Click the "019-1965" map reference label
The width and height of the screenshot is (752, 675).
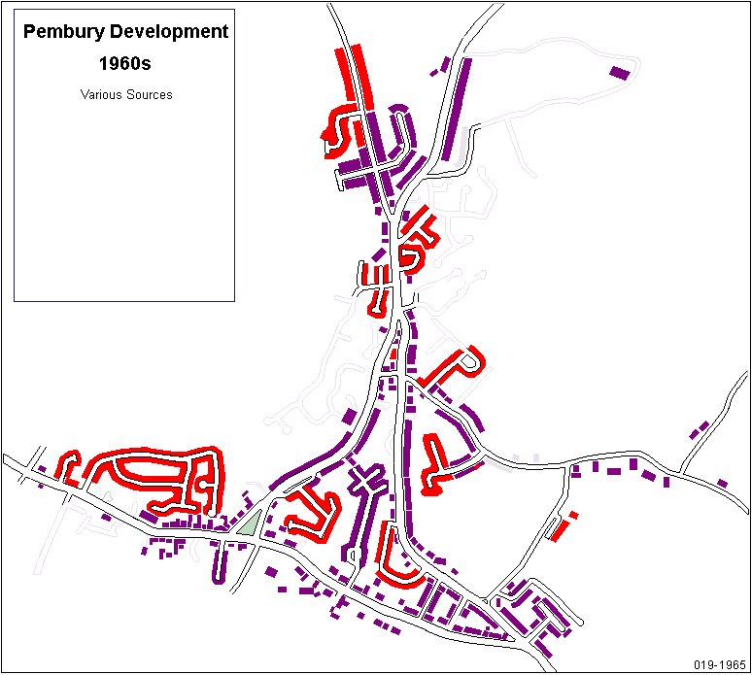719,664
